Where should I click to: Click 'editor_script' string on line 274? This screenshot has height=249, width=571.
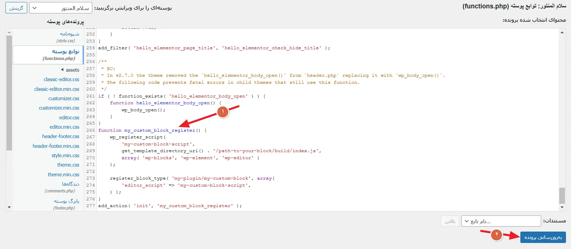(x=144, y=185)
